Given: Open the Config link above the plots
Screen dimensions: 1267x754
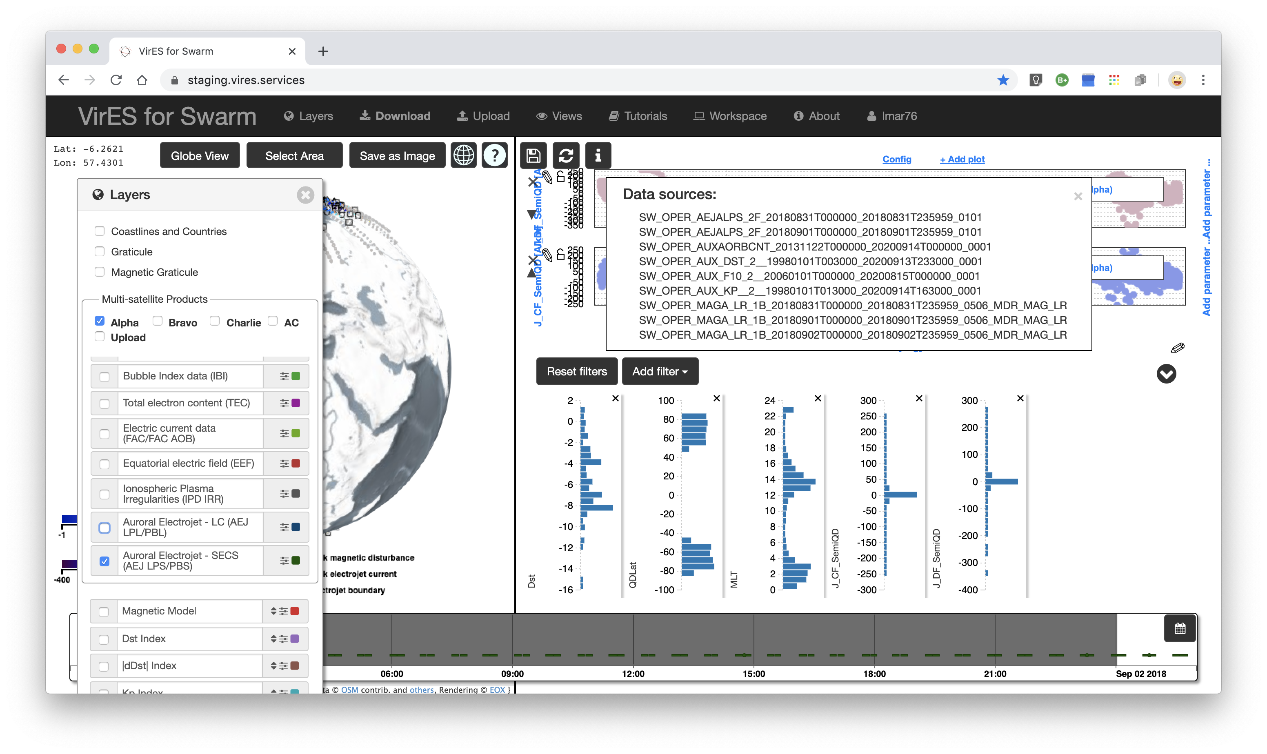Looking at the screenshot, I should coord(897,159).
